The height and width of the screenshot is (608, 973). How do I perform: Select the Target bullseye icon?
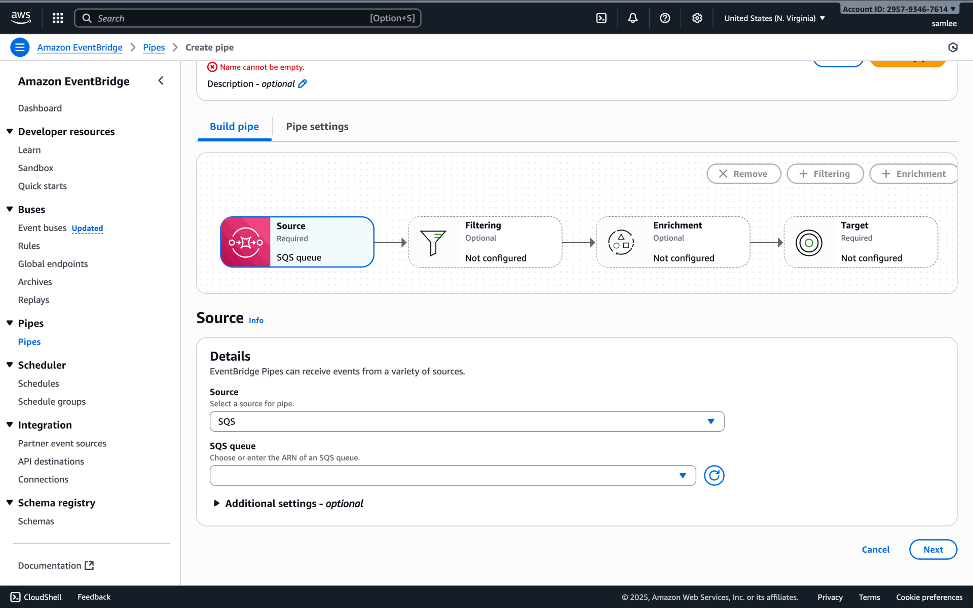pos(809,243)
